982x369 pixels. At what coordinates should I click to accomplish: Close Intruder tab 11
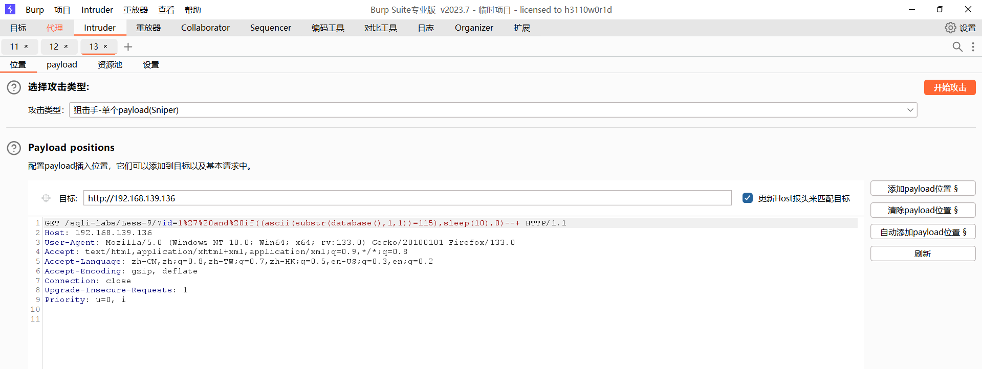(x=26, y=47)
